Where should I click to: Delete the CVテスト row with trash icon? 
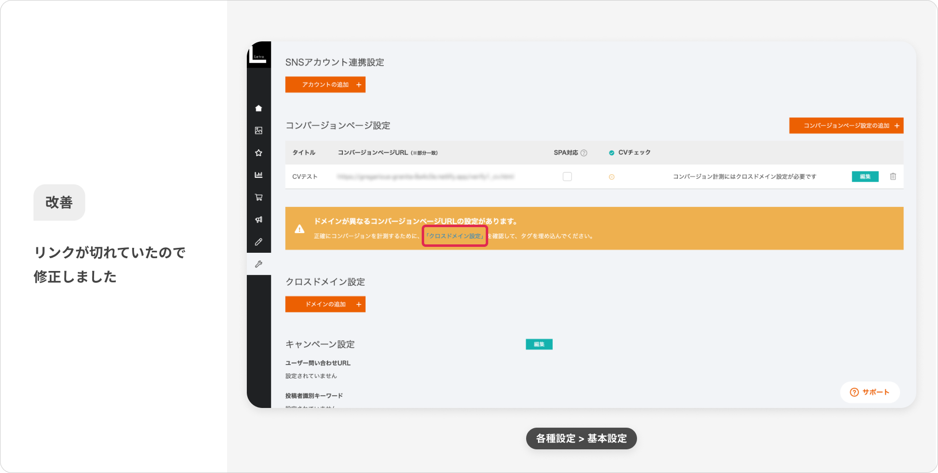tap(893, 176)
